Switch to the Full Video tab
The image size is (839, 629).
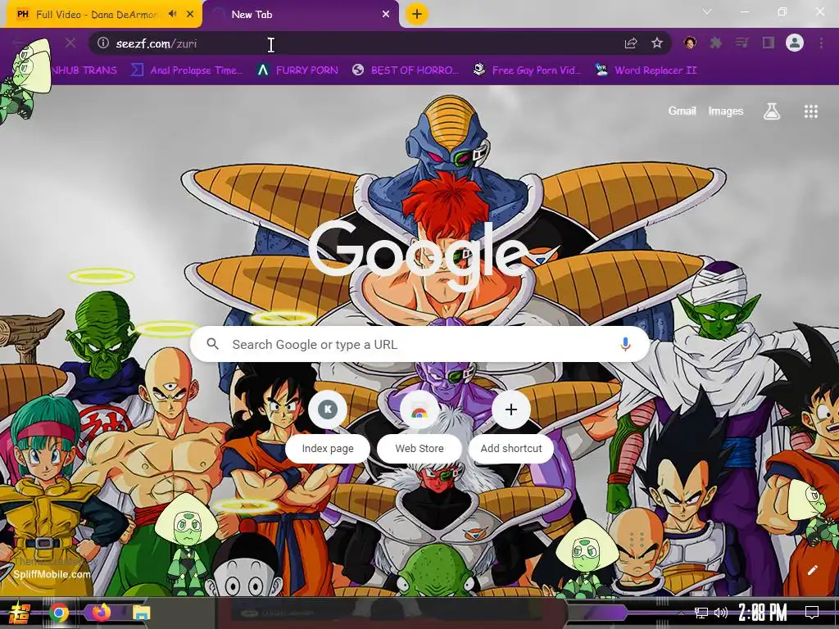101,15
